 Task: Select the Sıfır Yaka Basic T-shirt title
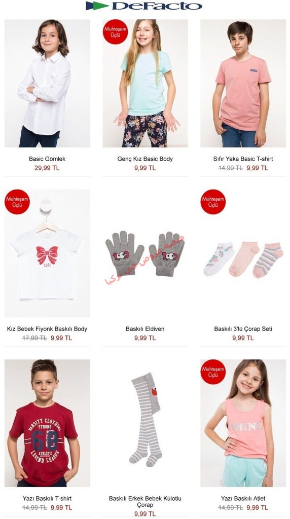point(243,159)
